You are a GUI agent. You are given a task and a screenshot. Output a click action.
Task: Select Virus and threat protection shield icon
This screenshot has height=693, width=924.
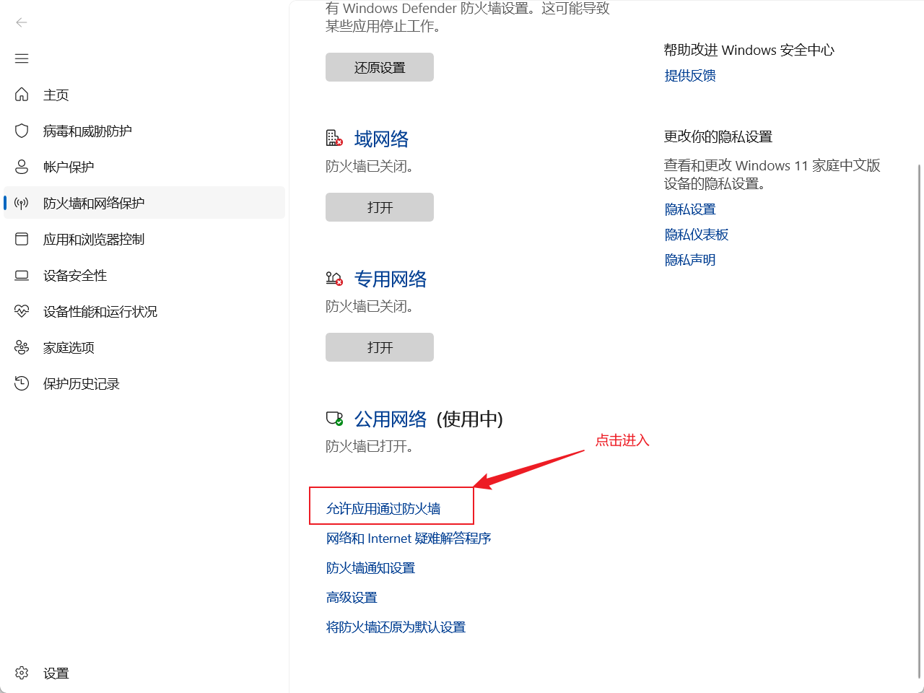(x=22, y=131)
